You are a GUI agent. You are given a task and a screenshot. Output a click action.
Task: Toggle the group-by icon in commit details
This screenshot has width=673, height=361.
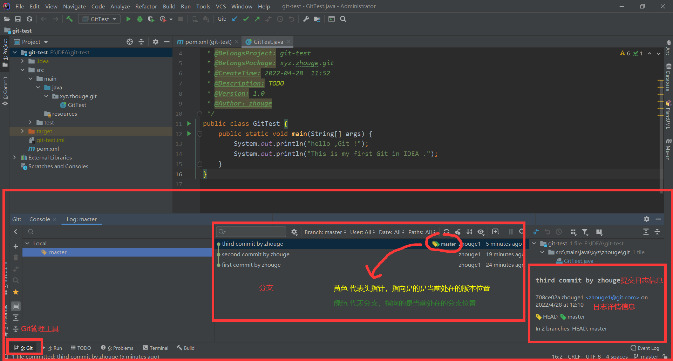(x=573, y=232)
